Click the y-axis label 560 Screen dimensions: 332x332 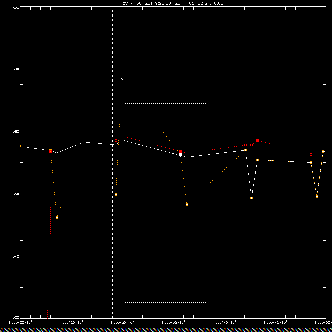(16, 194)
